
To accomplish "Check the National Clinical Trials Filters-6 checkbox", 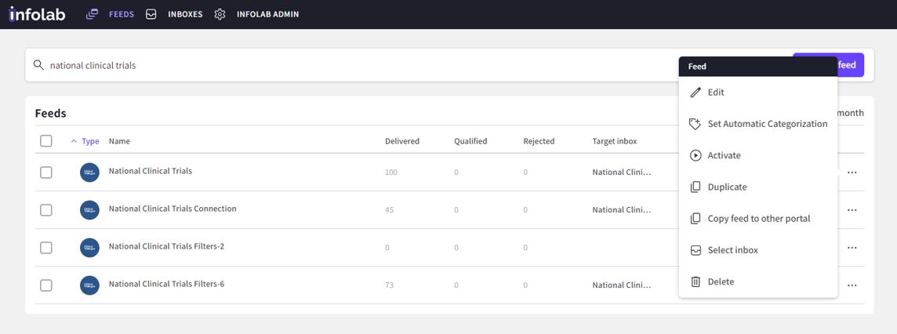I will click(x=45, y=285).
